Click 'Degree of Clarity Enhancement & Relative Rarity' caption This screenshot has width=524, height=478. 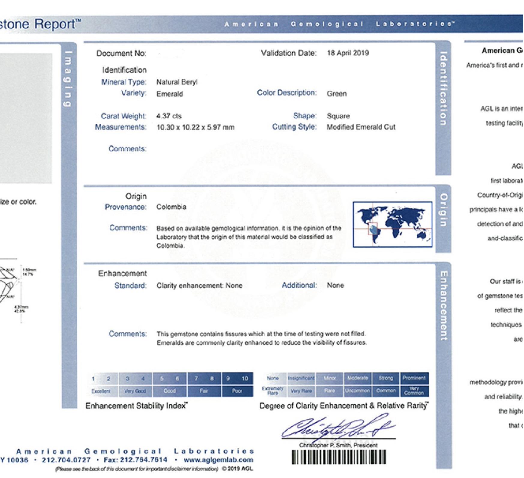coord(344,406)
